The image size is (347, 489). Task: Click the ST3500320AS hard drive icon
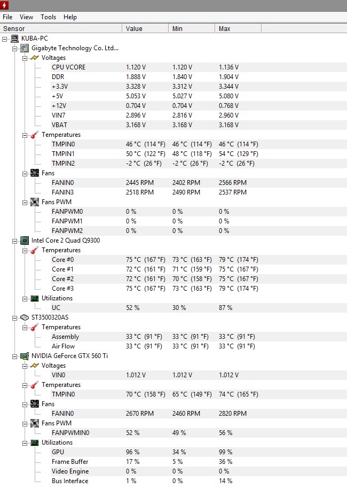click(x=25, y=317)
